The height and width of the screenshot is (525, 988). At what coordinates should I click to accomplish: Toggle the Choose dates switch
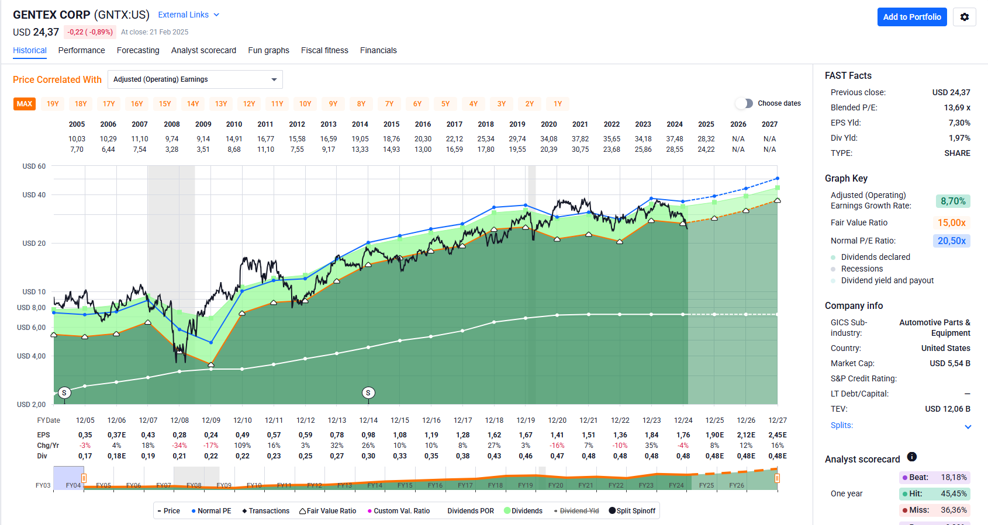(744, 103)
